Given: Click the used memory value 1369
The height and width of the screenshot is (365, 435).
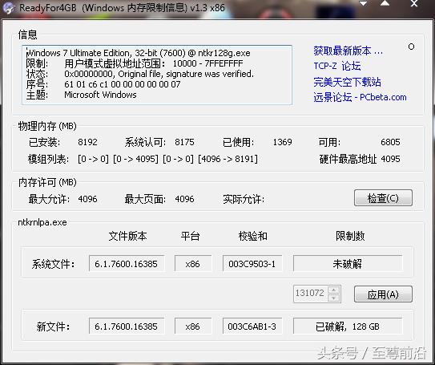Looking at the screenshot, I should tap(283, 142).
